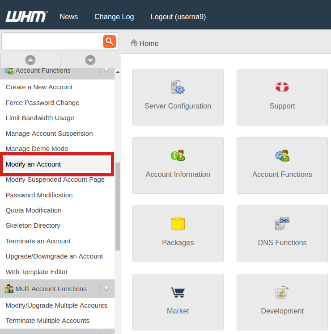Image resolution: width=331 pixels, height=334 pixels.
Task: Click the sidebar vertical scrollbar thumb
Action: (x=118, y=205)
